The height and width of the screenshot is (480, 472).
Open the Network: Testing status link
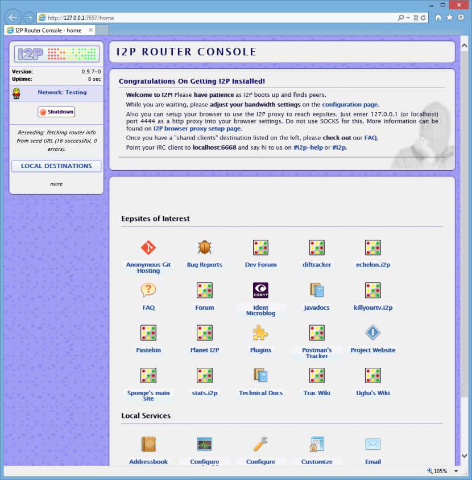pos(62,92)
